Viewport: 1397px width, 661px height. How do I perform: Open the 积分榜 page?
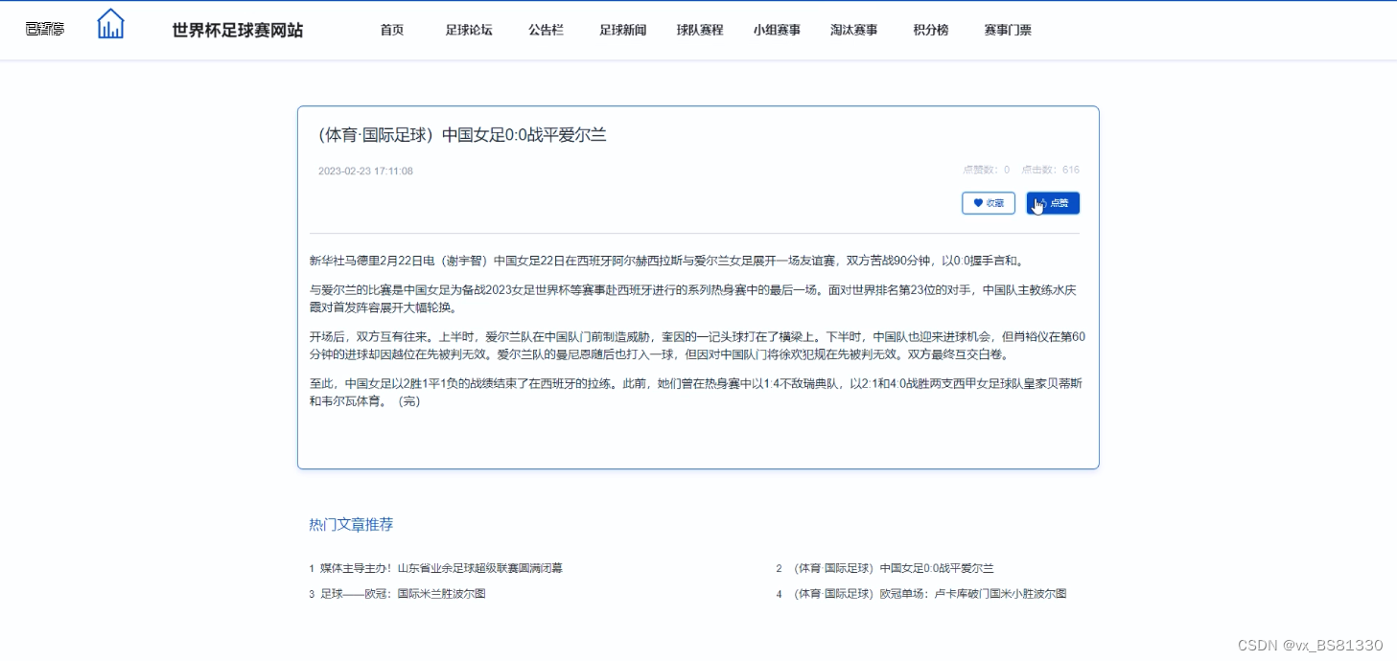931,30
